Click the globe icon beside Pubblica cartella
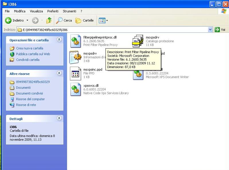The height and width of the screenshot is (170, 229). click(x=12, y=54)
